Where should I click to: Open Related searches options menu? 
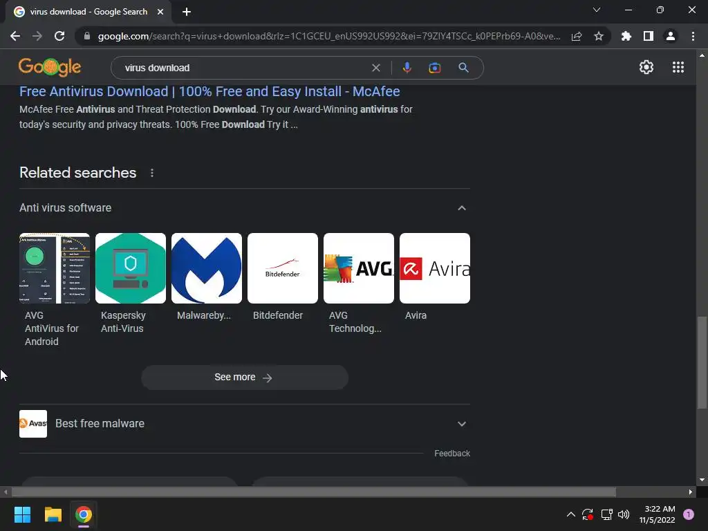click(152, 173)
